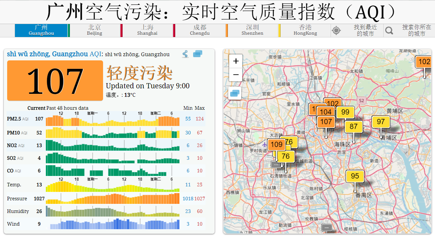
Task: Click the chat bubbles icon in station header
Action: (198, 54)
